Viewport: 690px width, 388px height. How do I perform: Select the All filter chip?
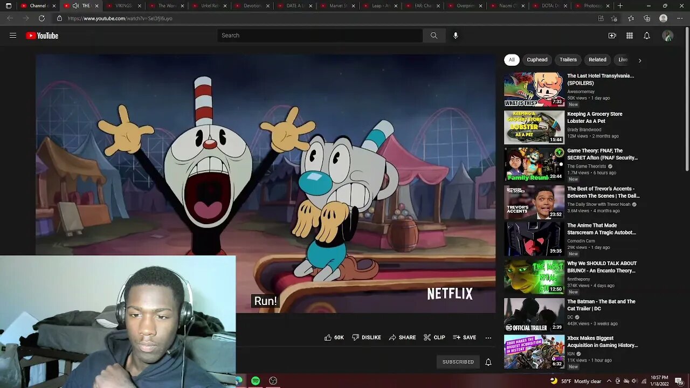point(512,60)
